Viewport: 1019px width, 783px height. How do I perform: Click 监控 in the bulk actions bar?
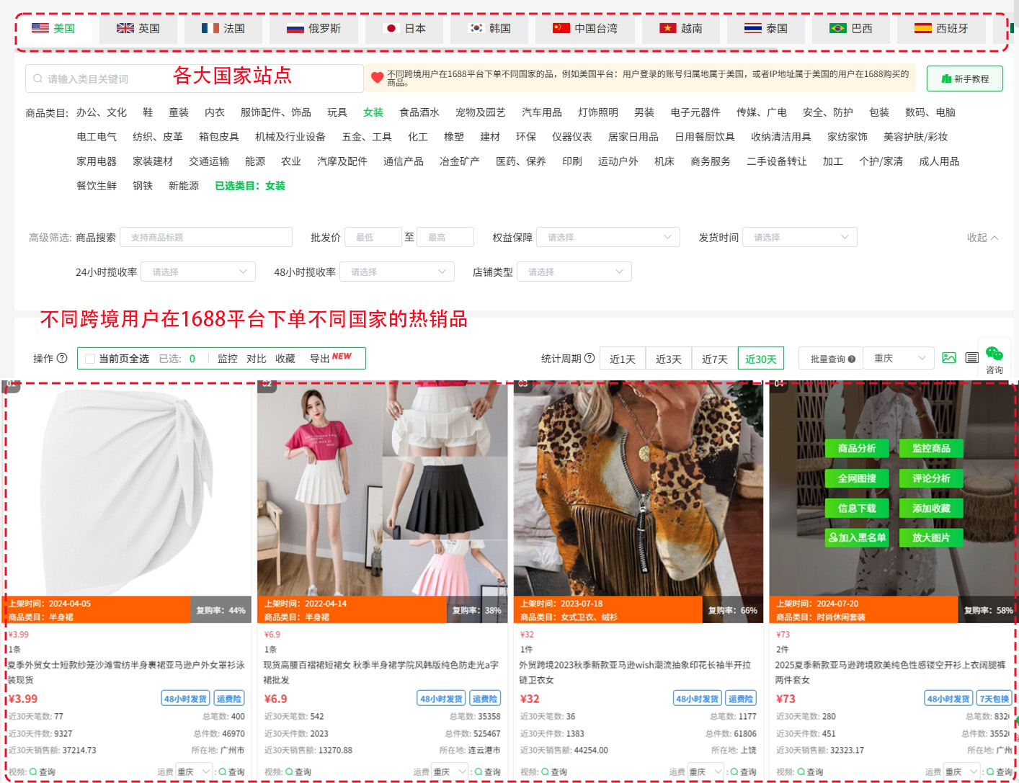click(228, 359)
